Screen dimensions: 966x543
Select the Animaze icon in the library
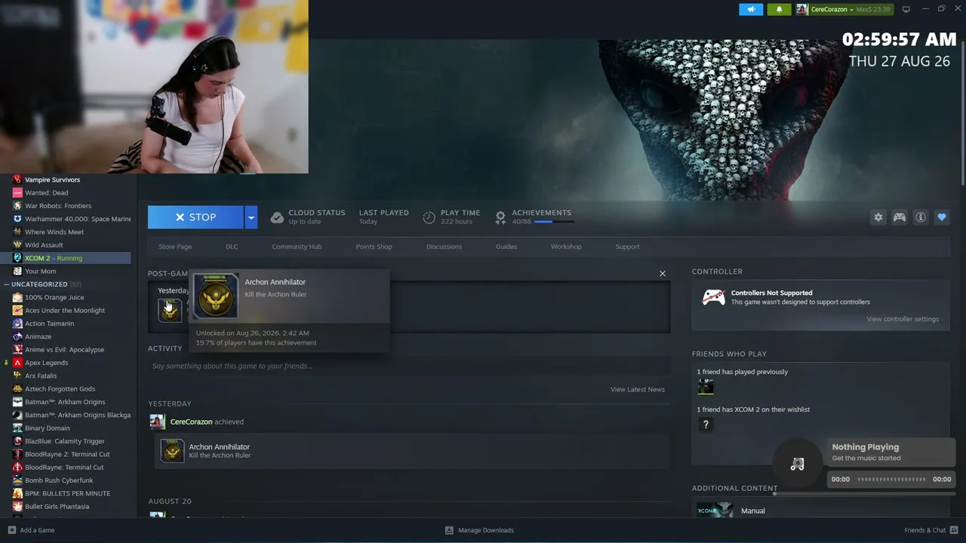coord(17,336)
